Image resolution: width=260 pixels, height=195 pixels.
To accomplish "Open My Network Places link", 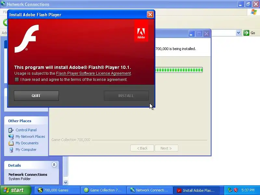I will tap(30, 136).
